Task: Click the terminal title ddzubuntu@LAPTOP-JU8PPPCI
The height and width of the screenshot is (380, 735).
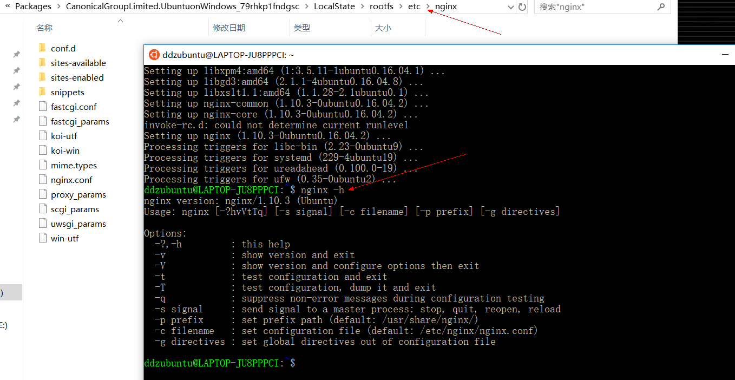Action: point(228,55)
